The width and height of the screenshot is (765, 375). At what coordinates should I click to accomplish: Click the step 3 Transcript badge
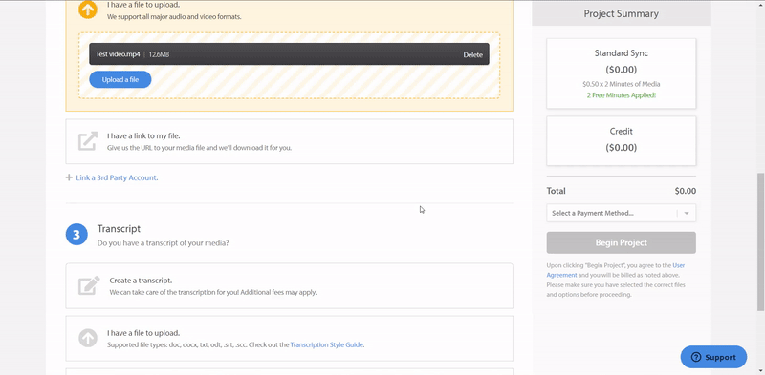tap(76, 235)
